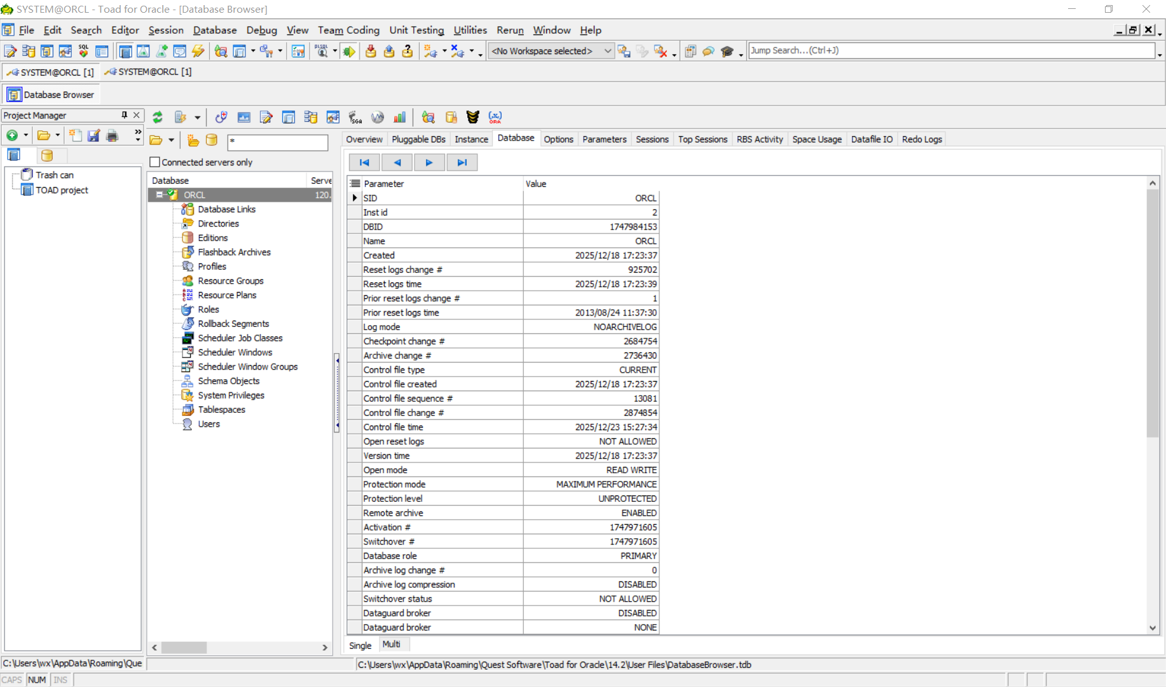1166x687 pixels.
Task: Click the right arrow of the database tree scrollbar
Action: [x=325, y=648]
